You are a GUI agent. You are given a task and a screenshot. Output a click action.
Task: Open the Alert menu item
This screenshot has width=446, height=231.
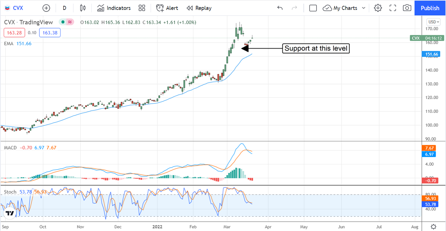coord(167,8)
